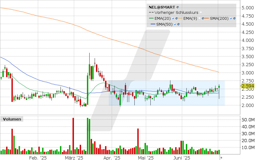256x160 pixels.
Task: Click the 4.000 price axis value
Action: pyautogui.click(x=248, y=40)
